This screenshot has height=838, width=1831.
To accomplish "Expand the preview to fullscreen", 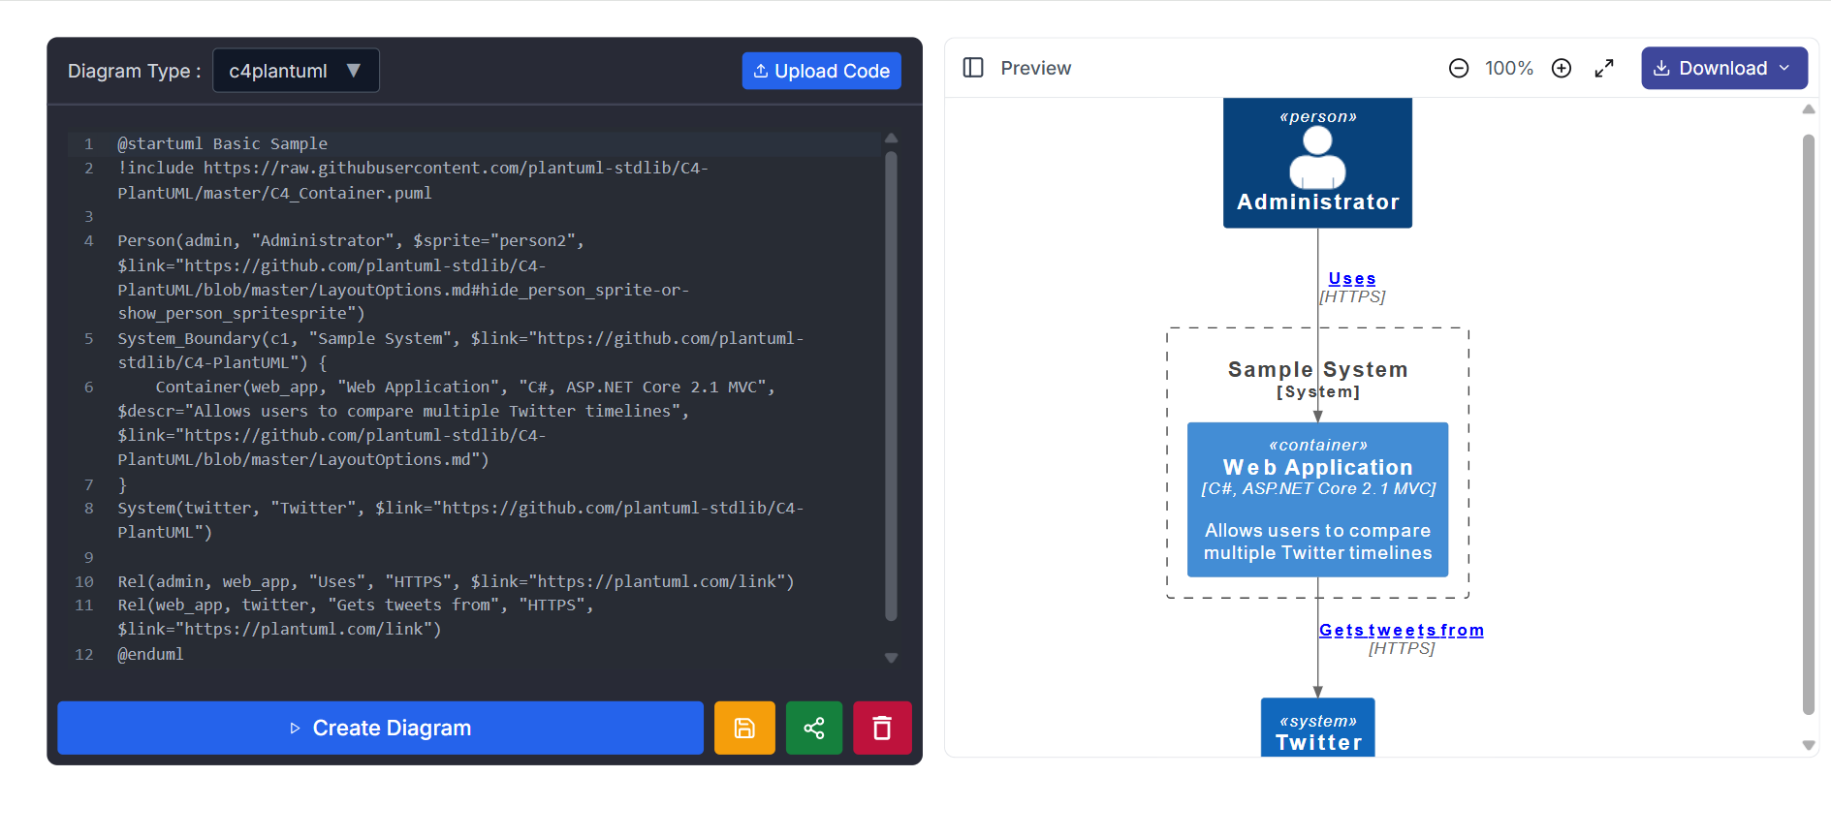I will click(1604, 68).
